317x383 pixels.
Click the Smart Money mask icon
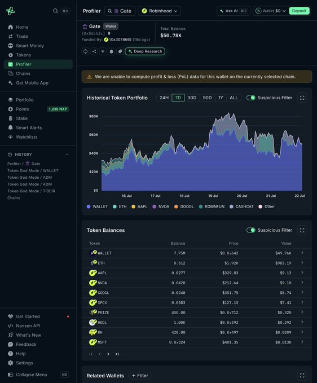(x=10, y=46)
